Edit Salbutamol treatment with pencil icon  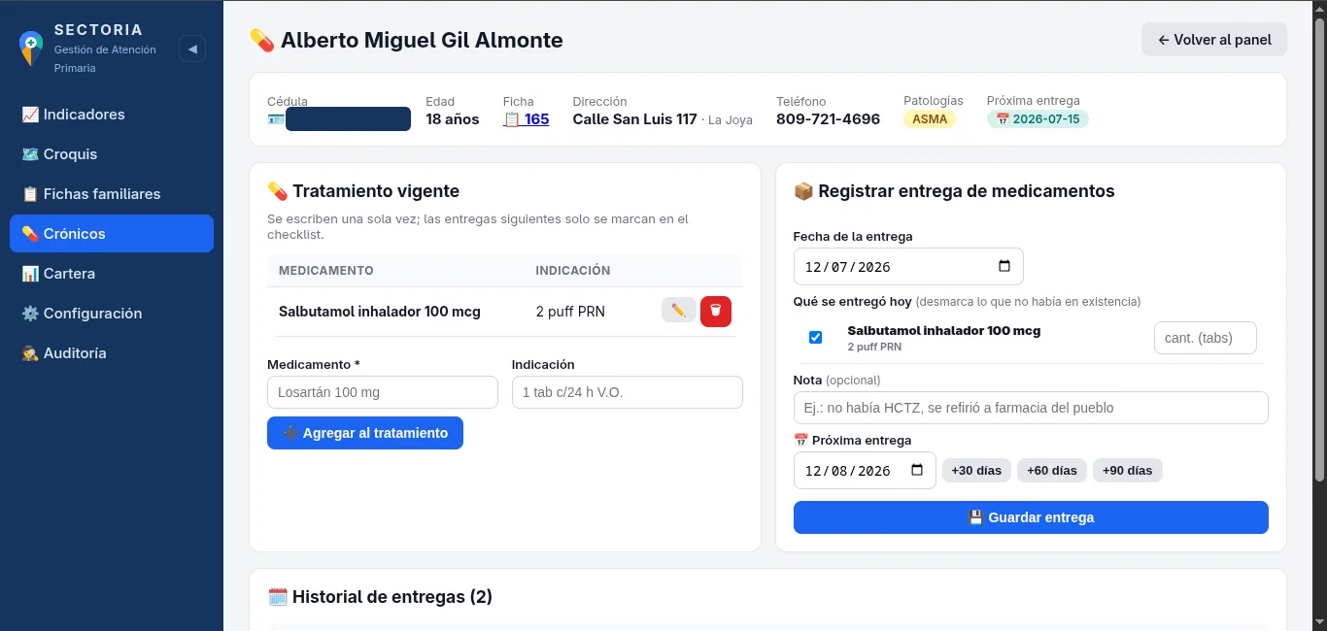click(x=679, y=311)
